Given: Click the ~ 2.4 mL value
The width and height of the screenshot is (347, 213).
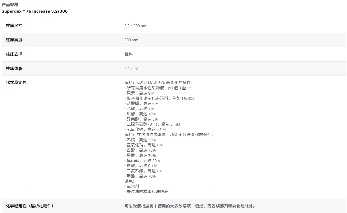Looking at the screenshot, I should pyautogui.click(x=132, y=69).
